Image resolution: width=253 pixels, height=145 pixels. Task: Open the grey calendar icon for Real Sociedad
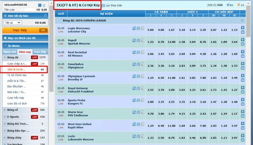click(x=142, y=53)
